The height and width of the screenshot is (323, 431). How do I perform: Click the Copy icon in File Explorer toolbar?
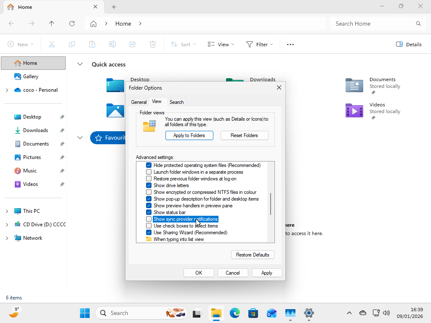[x=72, y=44]
